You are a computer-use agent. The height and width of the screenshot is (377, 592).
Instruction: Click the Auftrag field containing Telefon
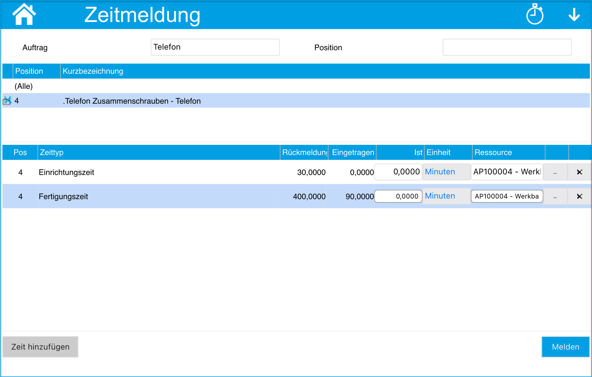click(x=215, y=47)
